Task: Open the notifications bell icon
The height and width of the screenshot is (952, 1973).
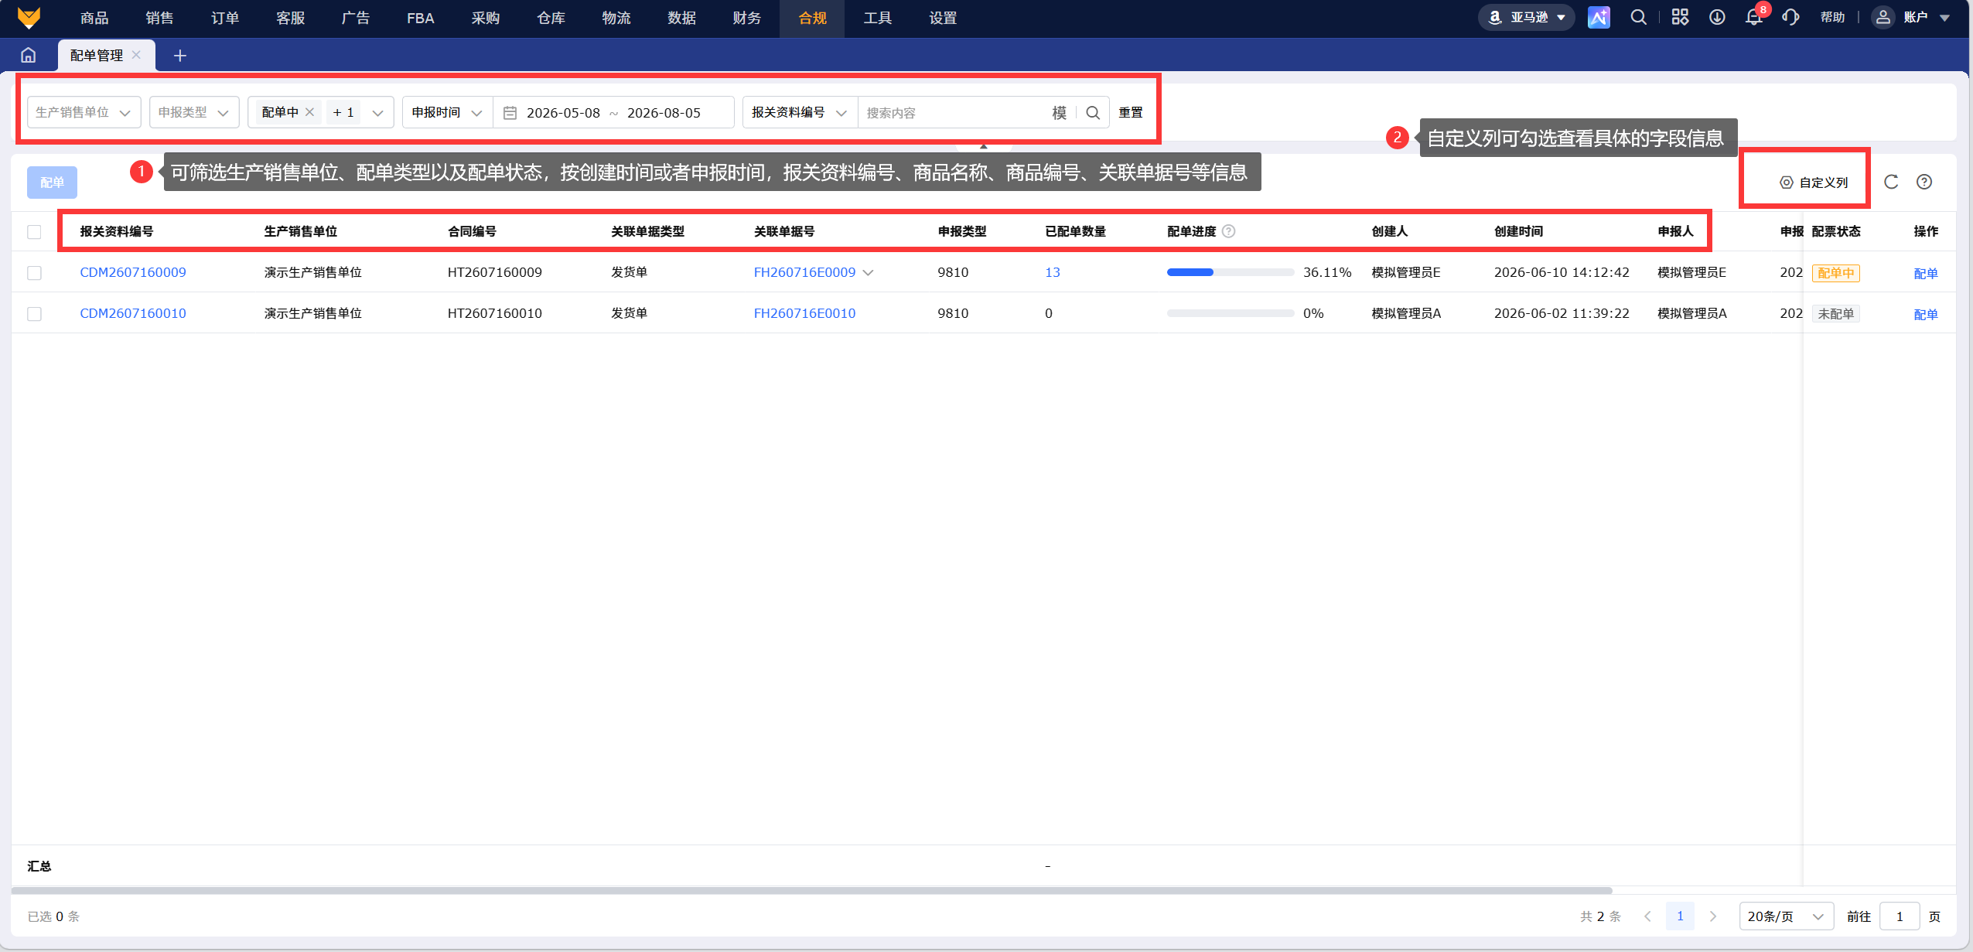Action: pos(1753,17)
